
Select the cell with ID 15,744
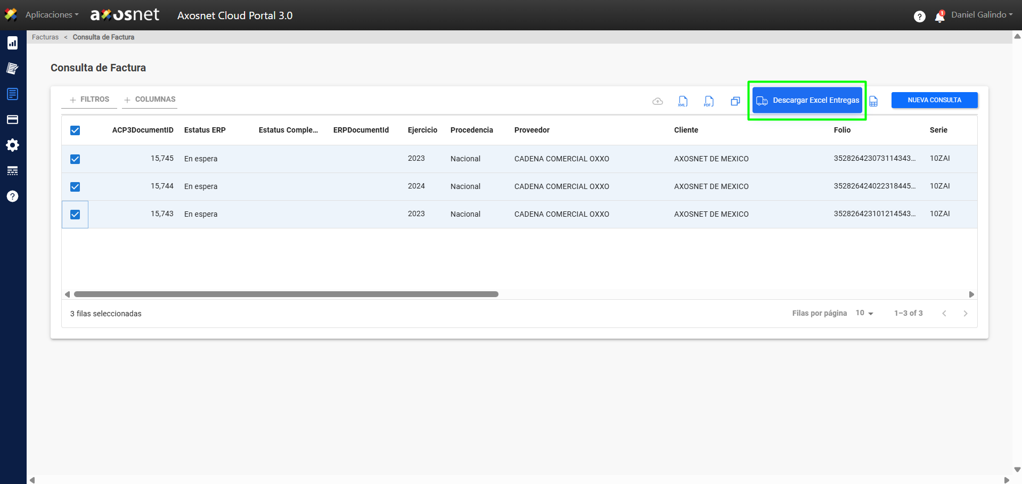pyautogui.click(x=162, y=186)
